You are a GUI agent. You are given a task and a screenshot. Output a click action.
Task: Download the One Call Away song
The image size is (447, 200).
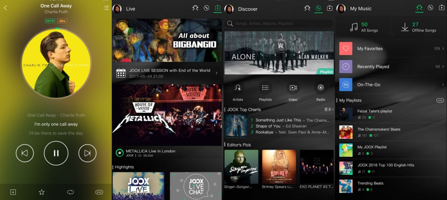(13, 192)
